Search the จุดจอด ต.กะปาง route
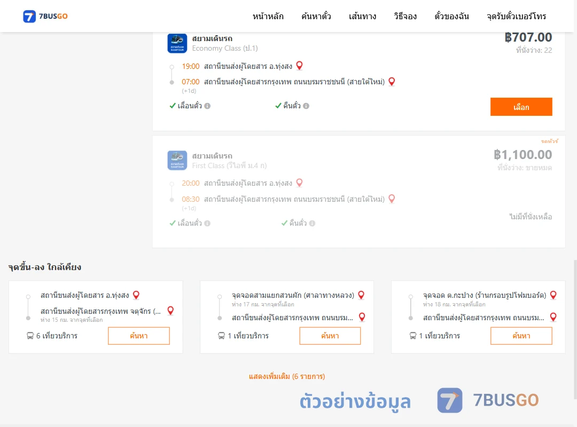 pyautogui.click(x=521, y=336)
